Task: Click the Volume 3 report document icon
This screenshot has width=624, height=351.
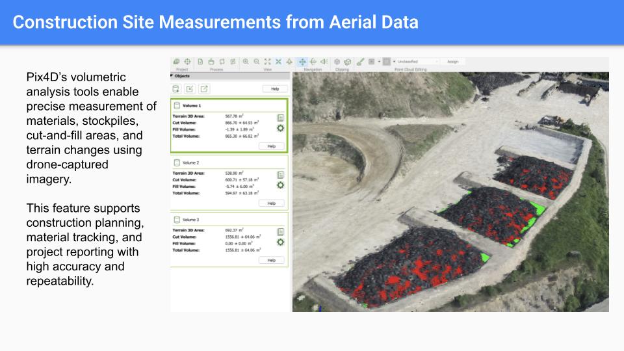Action: pyautogui.click(x=280, y=231)
